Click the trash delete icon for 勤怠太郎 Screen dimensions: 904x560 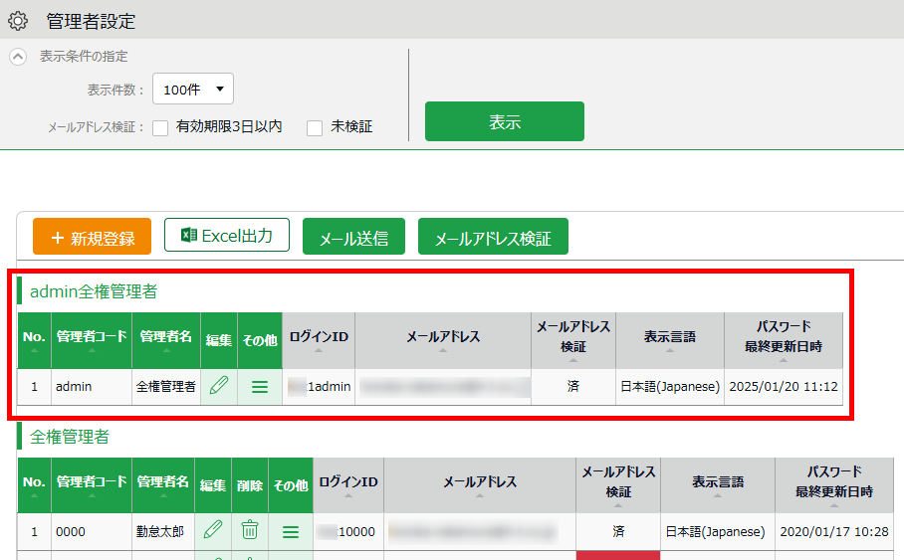[x=250, y=531]
